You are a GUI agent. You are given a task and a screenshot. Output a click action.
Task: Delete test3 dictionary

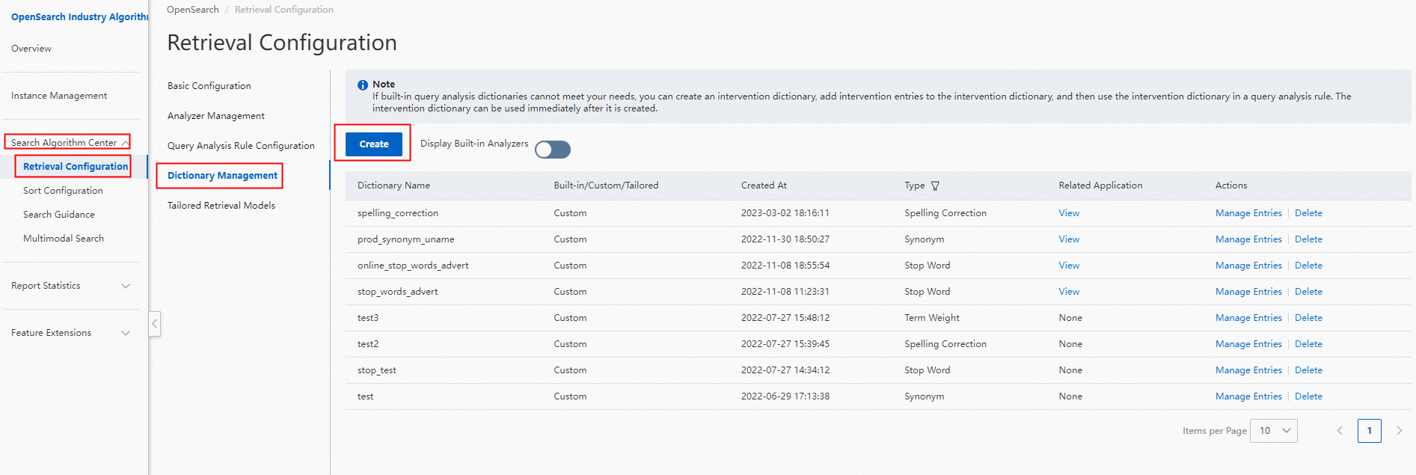pos(1308,318)
